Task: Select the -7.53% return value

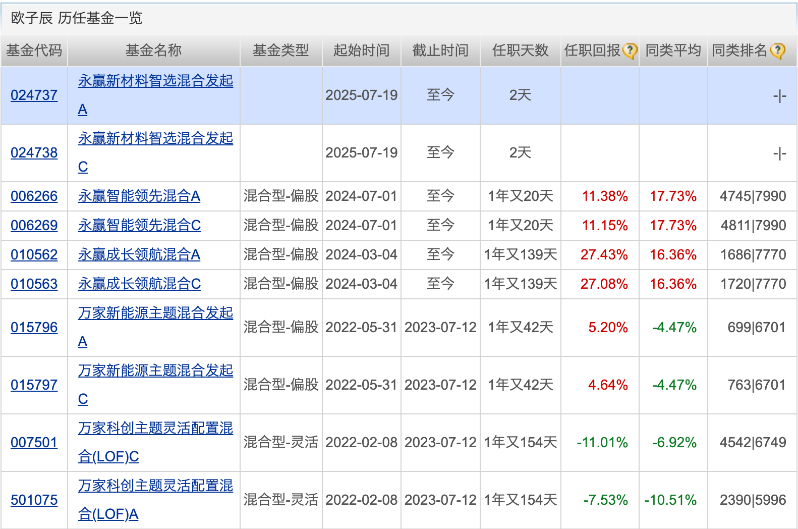Action: [x=606, y=500]
